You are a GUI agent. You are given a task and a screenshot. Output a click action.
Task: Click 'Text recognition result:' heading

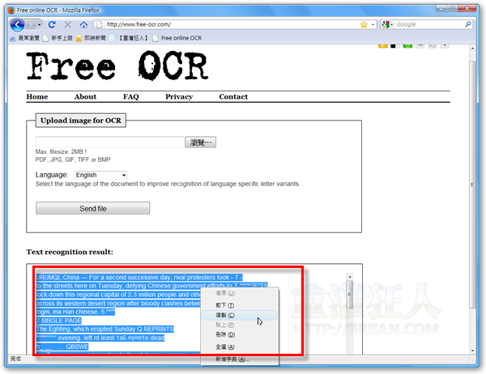click(x=70, y=252)
